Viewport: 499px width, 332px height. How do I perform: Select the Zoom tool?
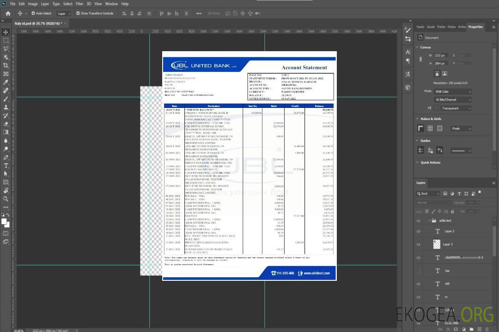(x=6, y=199)
